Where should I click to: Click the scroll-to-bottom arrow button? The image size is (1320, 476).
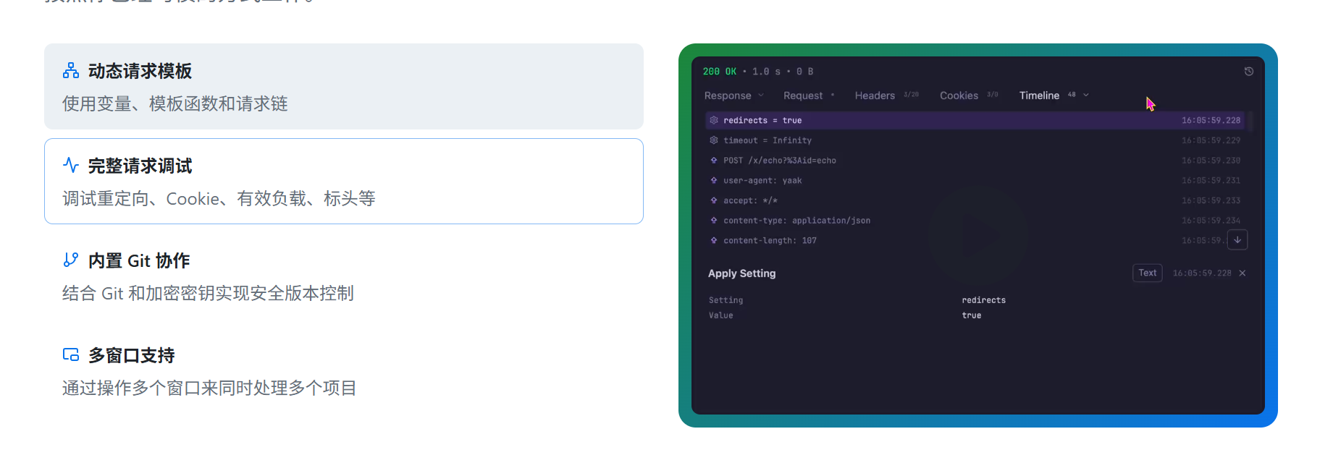[x=1237, y=239]
